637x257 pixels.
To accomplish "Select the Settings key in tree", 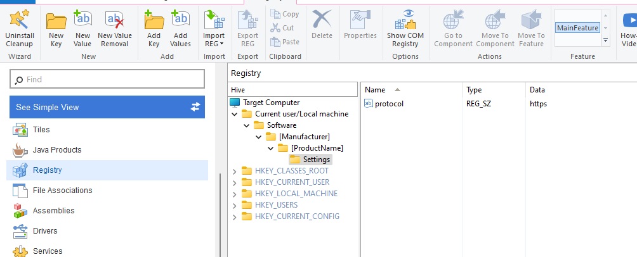I will 316,160.
